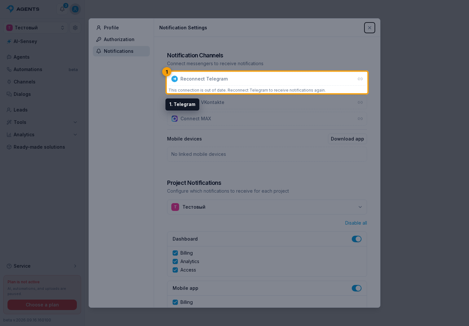Uncheck the Access checkbox under Dashboard
Screen dimensions: 469x326
(175, 270)
